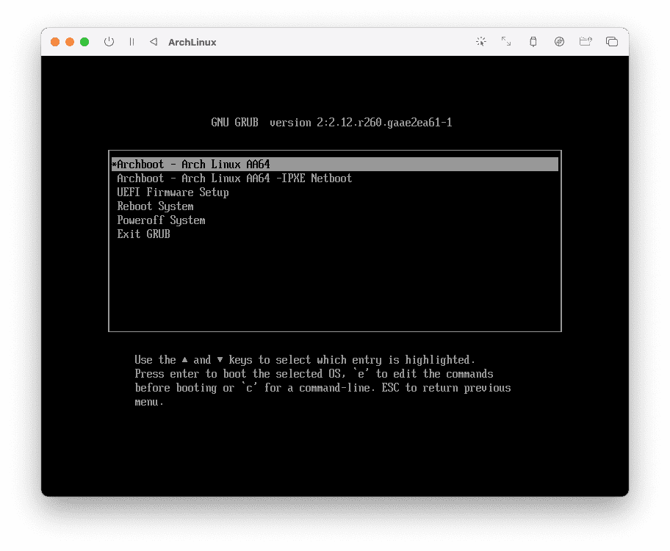Click the restart triangle icon
The width and height of the screenshot is (670, 551).
(154, 42)
